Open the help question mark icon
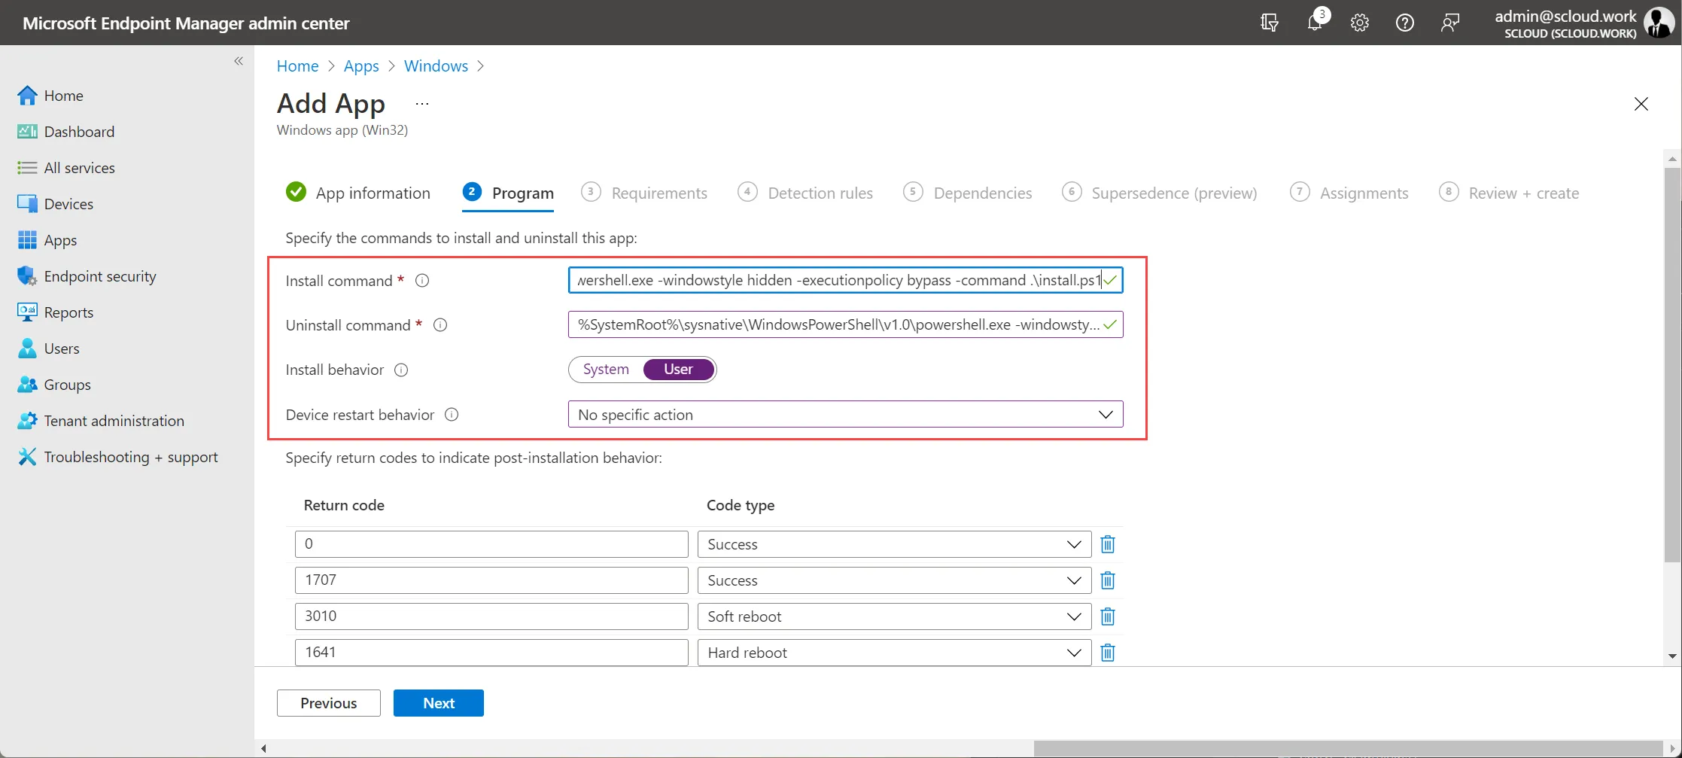The height and width of the screenshot is (758, 1682). [x=1404, y=23]
